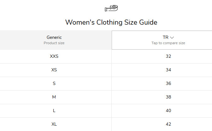Click the TR size value 36

click(x=168, y=83)
